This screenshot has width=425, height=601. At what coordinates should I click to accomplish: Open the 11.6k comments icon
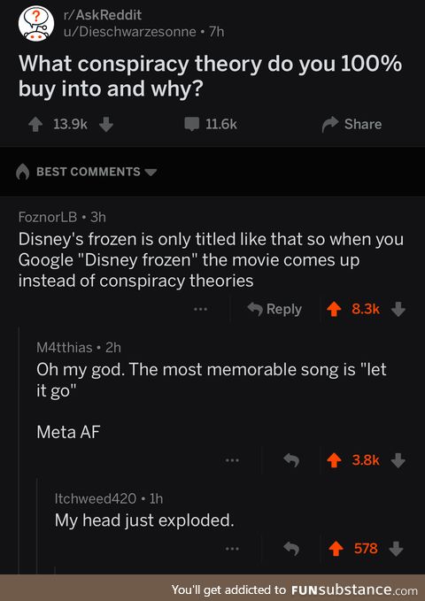click(x=192, y=124)
